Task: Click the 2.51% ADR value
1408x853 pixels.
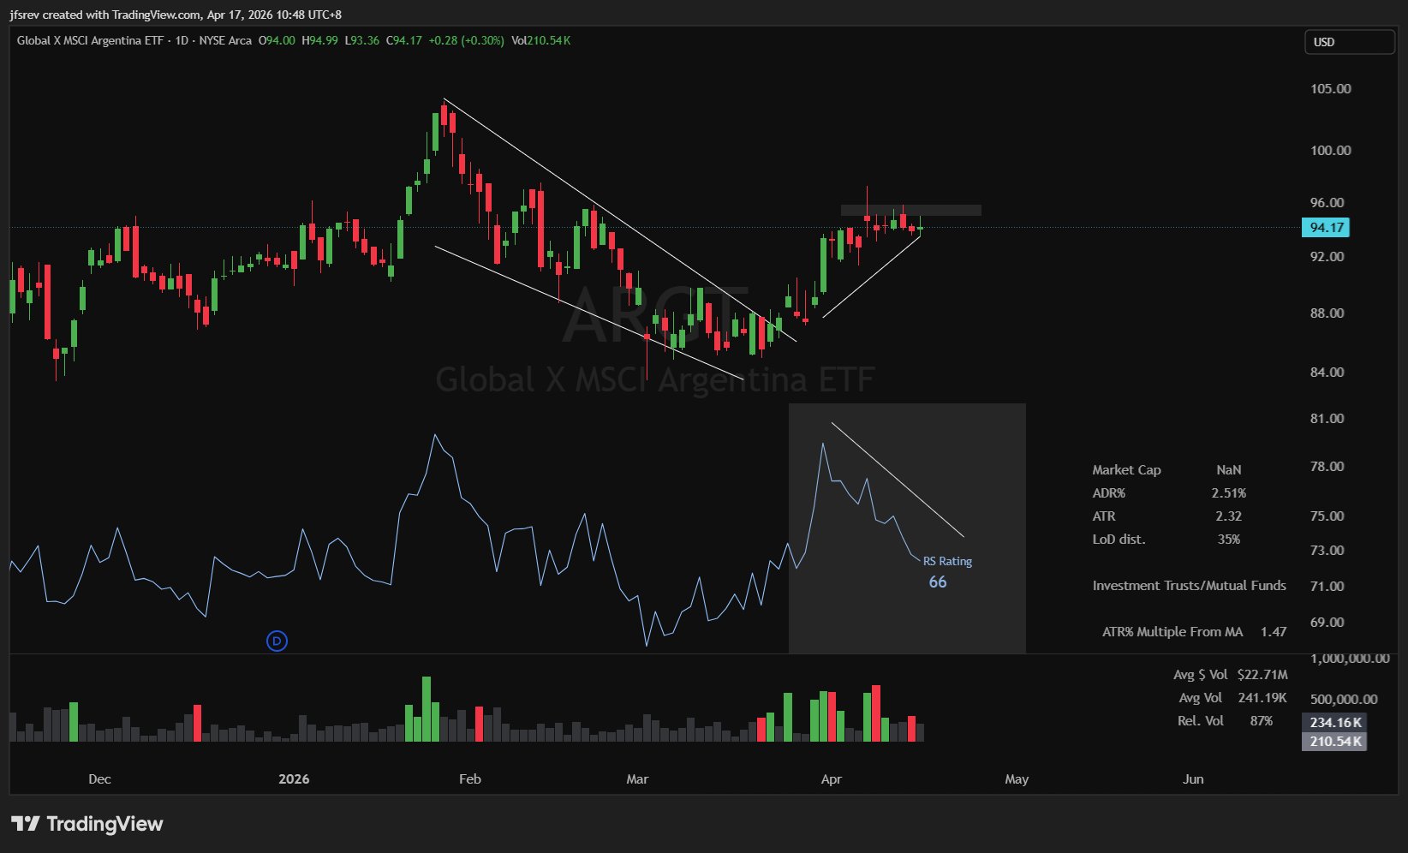Action: click(1228, 493)
